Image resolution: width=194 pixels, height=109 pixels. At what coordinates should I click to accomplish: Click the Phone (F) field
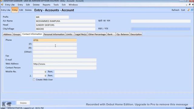55,44
